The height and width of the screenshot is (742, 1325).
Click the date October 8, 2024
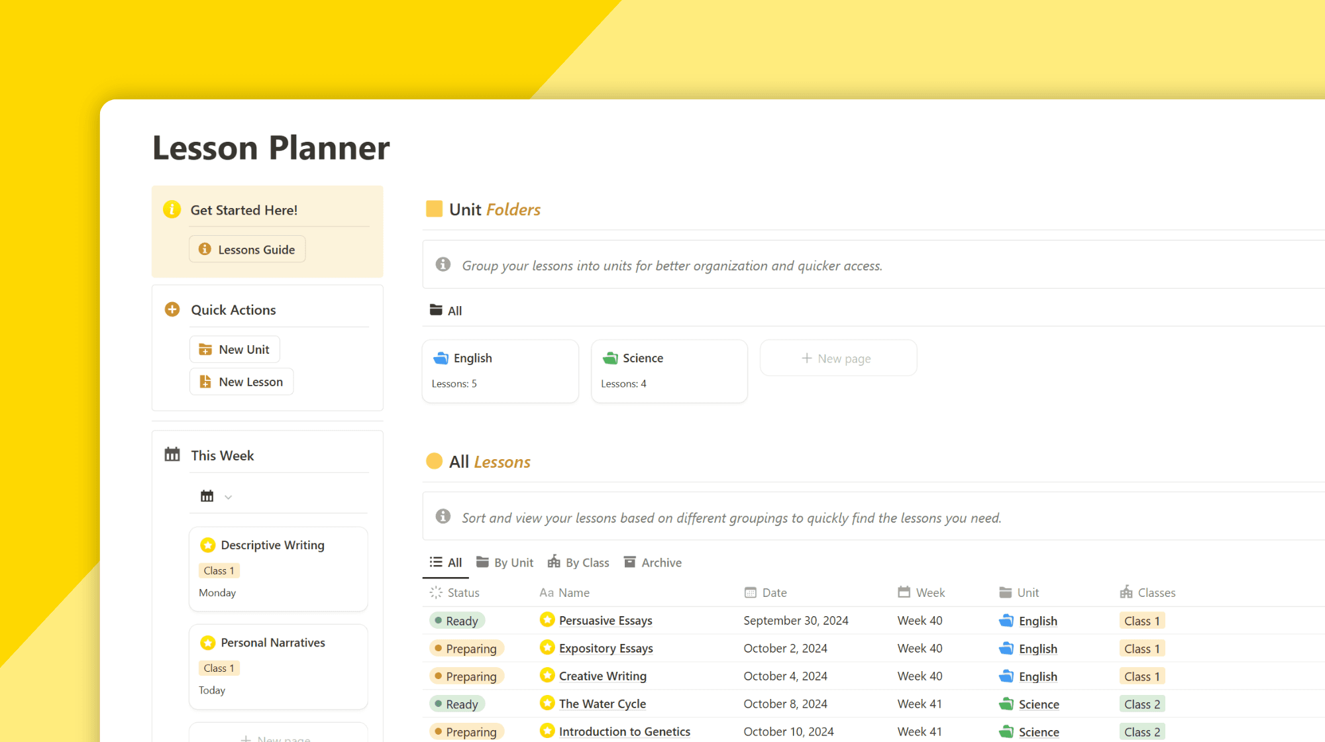point(785,704)
